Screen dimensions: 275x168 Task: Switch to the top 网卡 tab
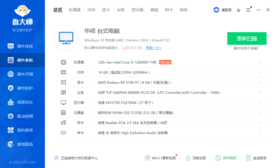pyautogui.click(x=169, y=10)
